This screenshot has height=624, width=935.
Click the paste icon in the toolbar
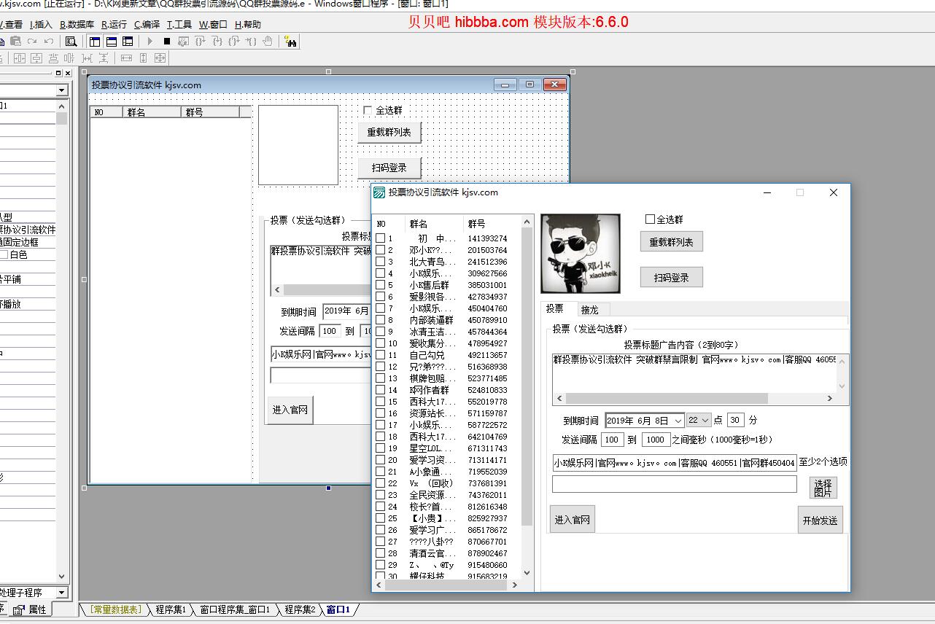[x=15, y=42]
